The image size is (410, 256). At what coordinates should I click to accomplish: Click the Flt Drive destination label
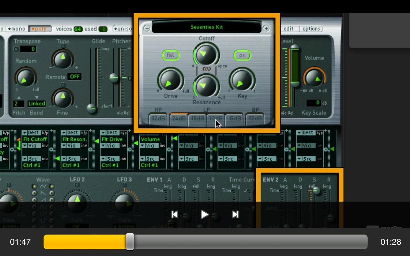pos(112,139)
